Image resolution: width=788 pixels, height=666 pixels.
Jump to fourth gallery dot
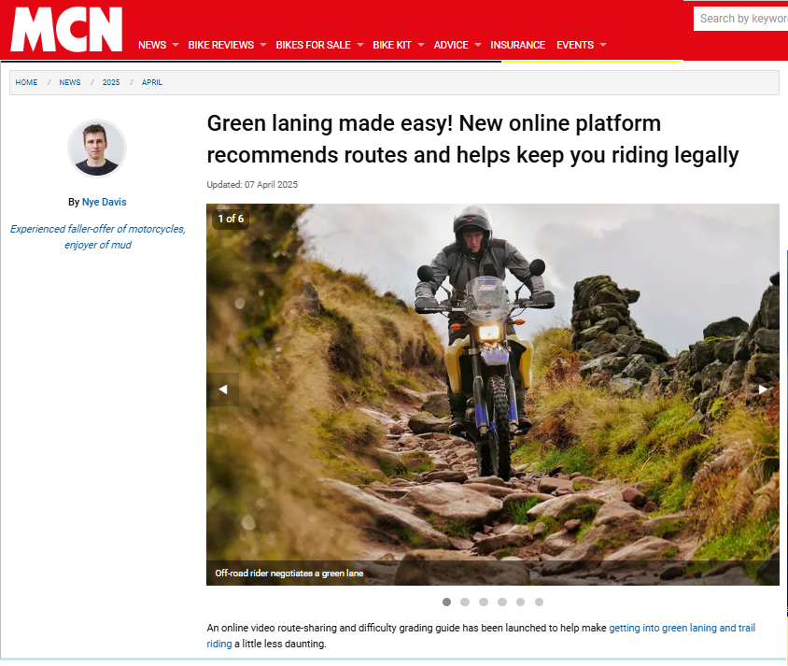tap(502, 602)
